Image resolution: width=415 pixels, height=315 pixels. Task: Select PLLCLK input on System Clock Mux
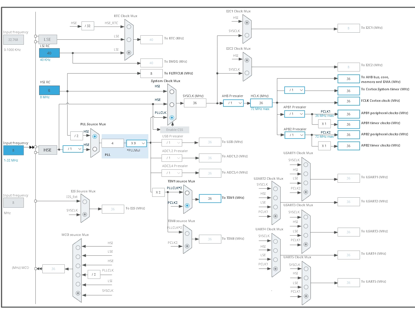(172, 118)
